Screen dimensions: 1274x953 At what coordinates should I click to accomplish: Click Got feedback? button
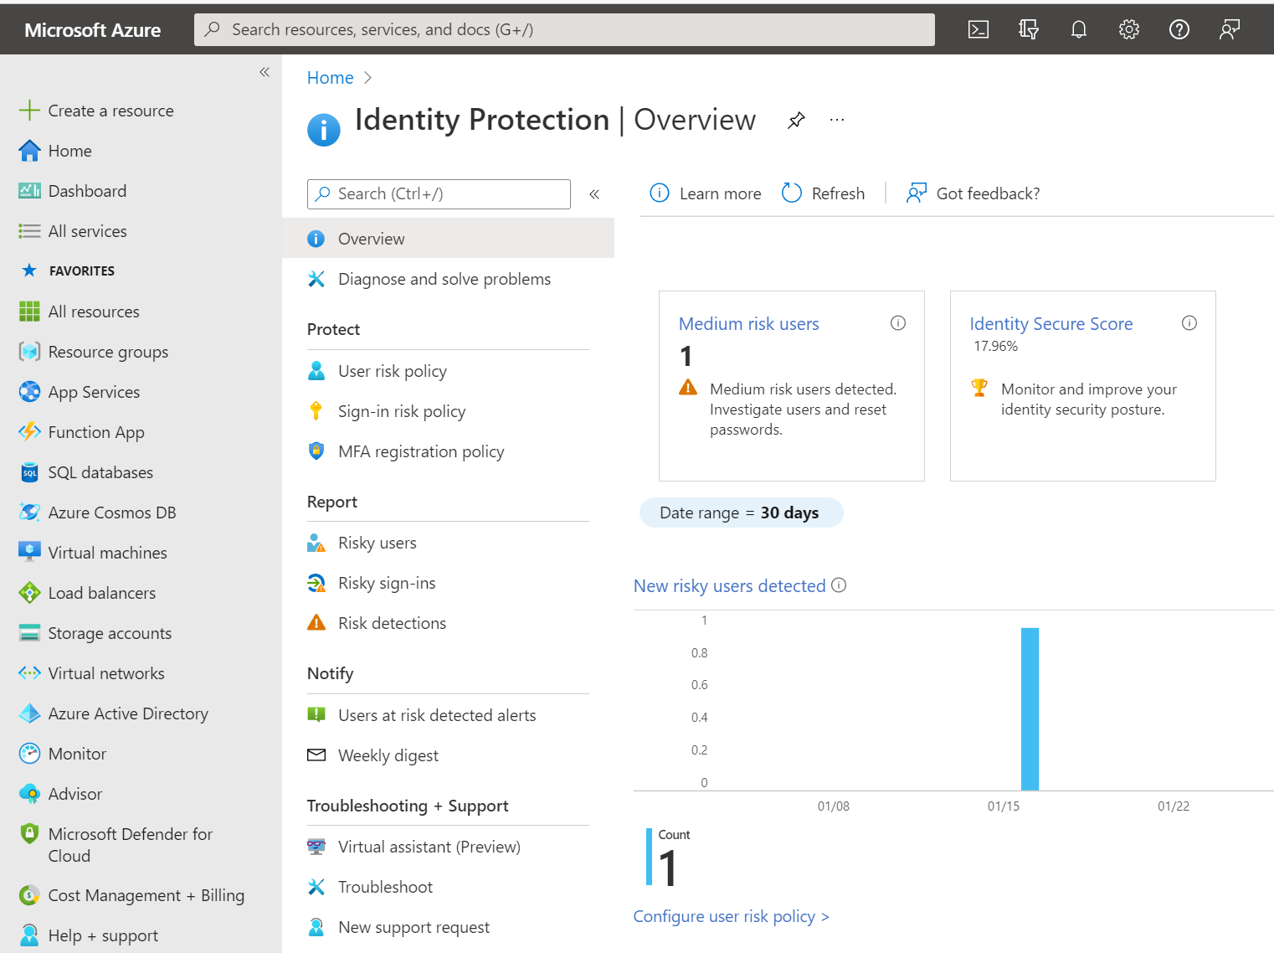973,193
